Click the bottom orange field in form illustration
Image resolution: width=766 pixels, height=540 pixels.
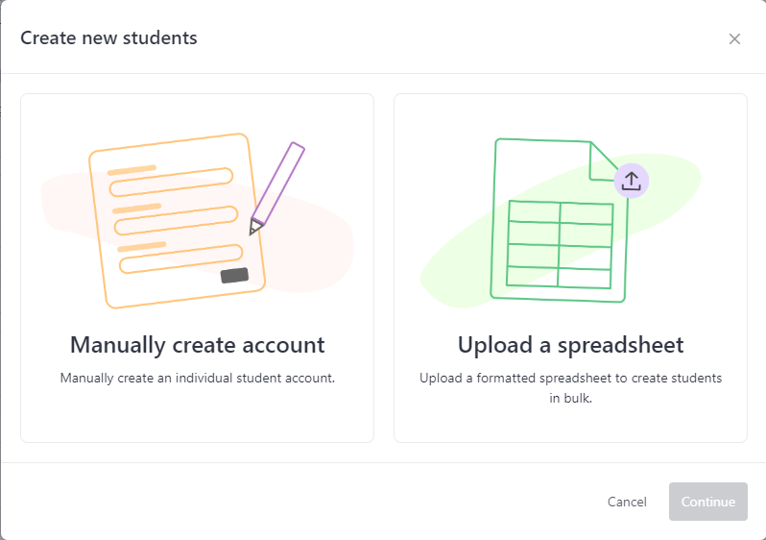pos(180,258)
